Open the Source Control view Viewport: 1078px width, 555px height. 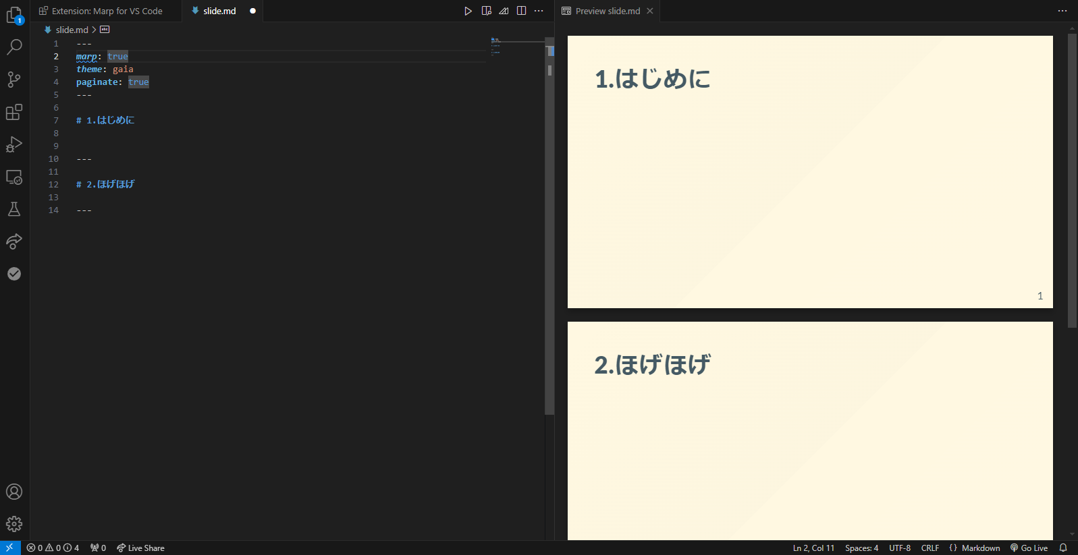(x=14, y=79)
